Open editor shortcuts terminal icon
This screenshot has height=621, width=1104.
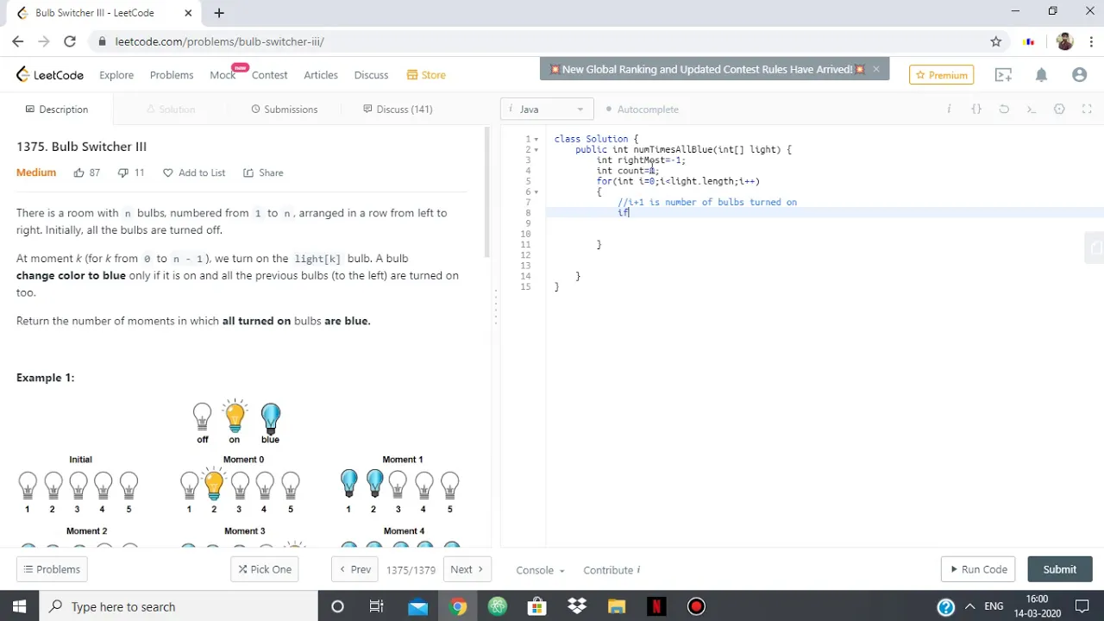pyautogui.click(x=1032, y=109)
